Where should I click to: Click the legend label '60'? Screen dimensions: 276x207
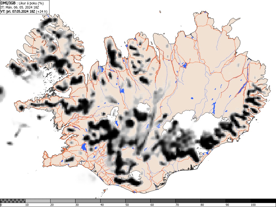tap(152, 205)
